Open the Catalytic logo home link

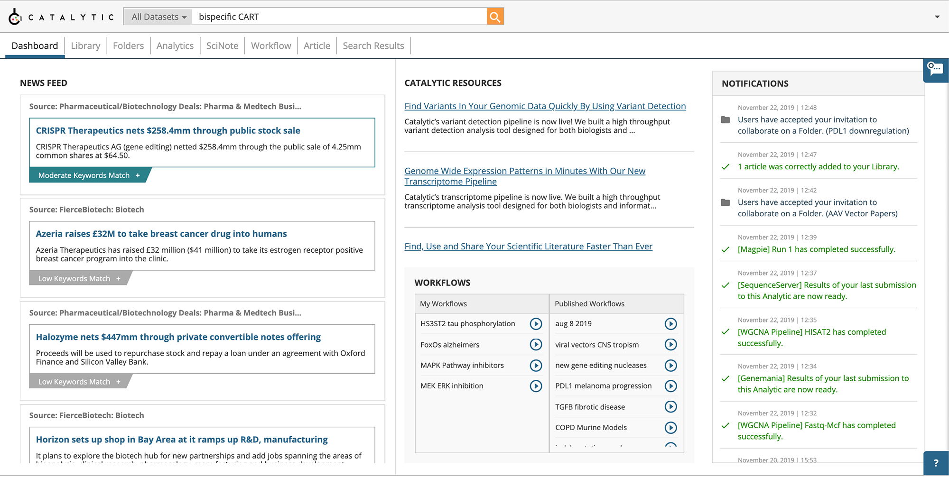61,17
